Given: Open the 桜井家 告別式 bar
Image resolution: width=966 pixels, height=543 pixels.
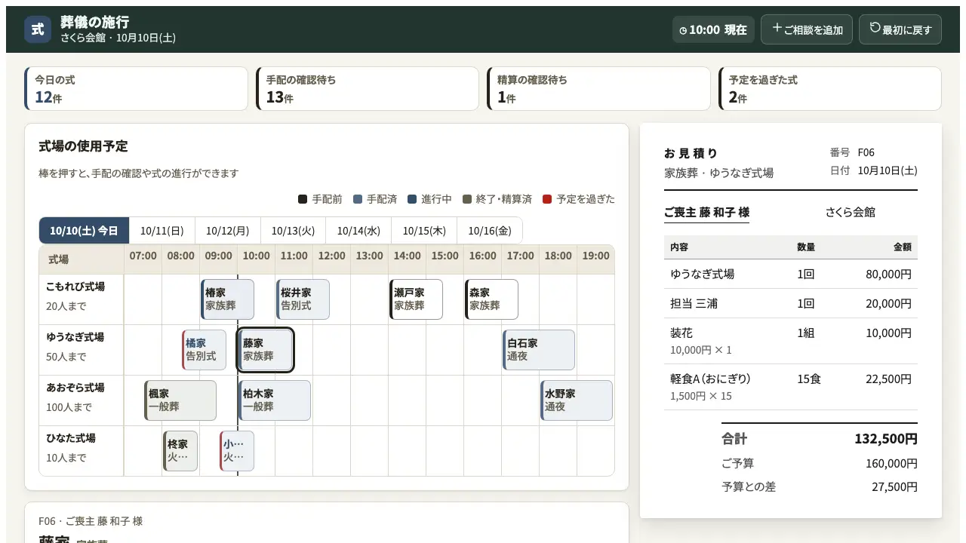Looking at the screenshot, I should click(x=303, y=299).
